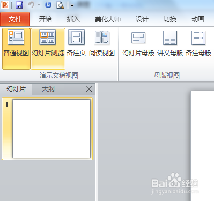Open print preview magnifier icon
This screenshot has height=201, width=214.
60,5
